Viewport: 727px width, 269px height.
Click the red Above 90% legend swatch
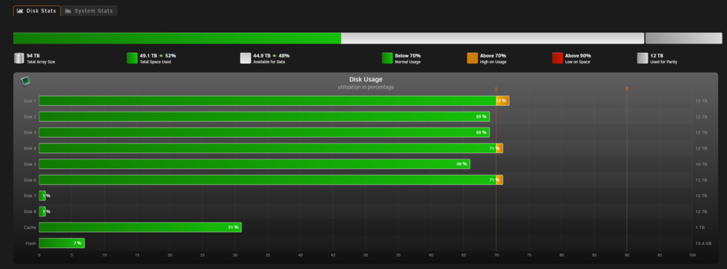click(x=558, y=58)
